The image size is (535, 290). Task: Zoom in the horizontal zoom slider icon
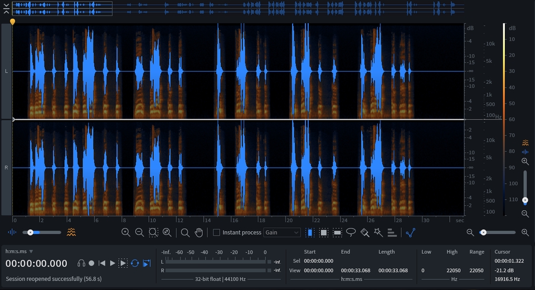[x=525, y=233]
